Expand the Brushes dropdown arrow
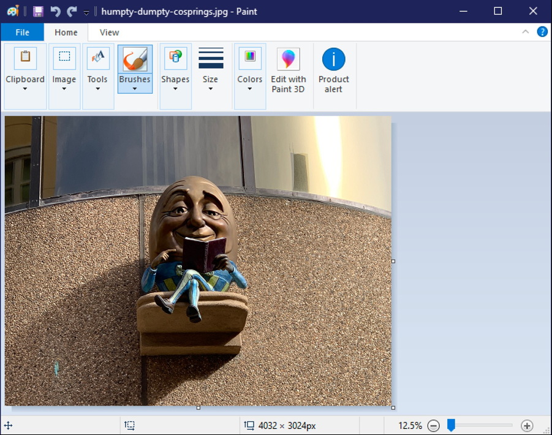Screen dimensions: 552x435 pyautogui.click(x=135, y=89)
